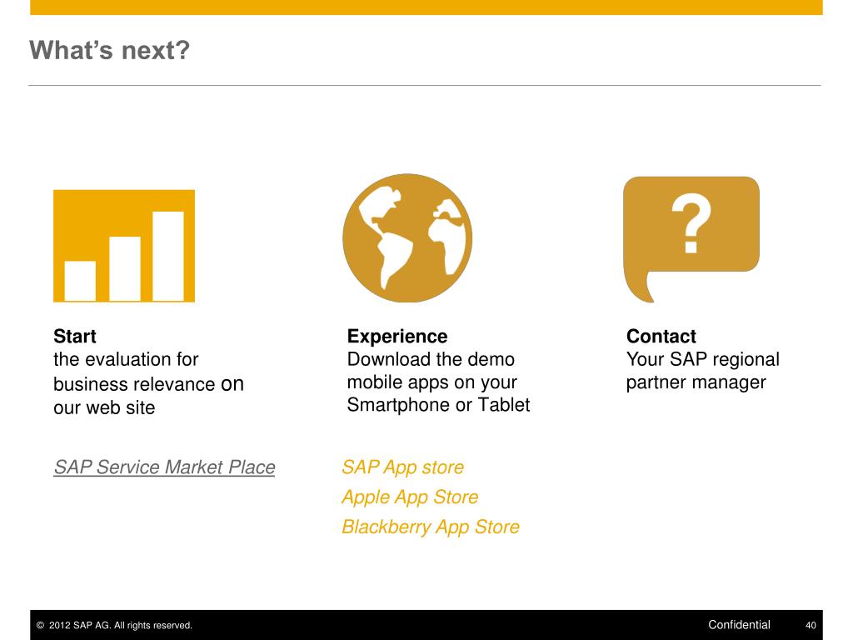853x640 pixels.
Task: Click the slide number 40
Action: click(811, 625)
